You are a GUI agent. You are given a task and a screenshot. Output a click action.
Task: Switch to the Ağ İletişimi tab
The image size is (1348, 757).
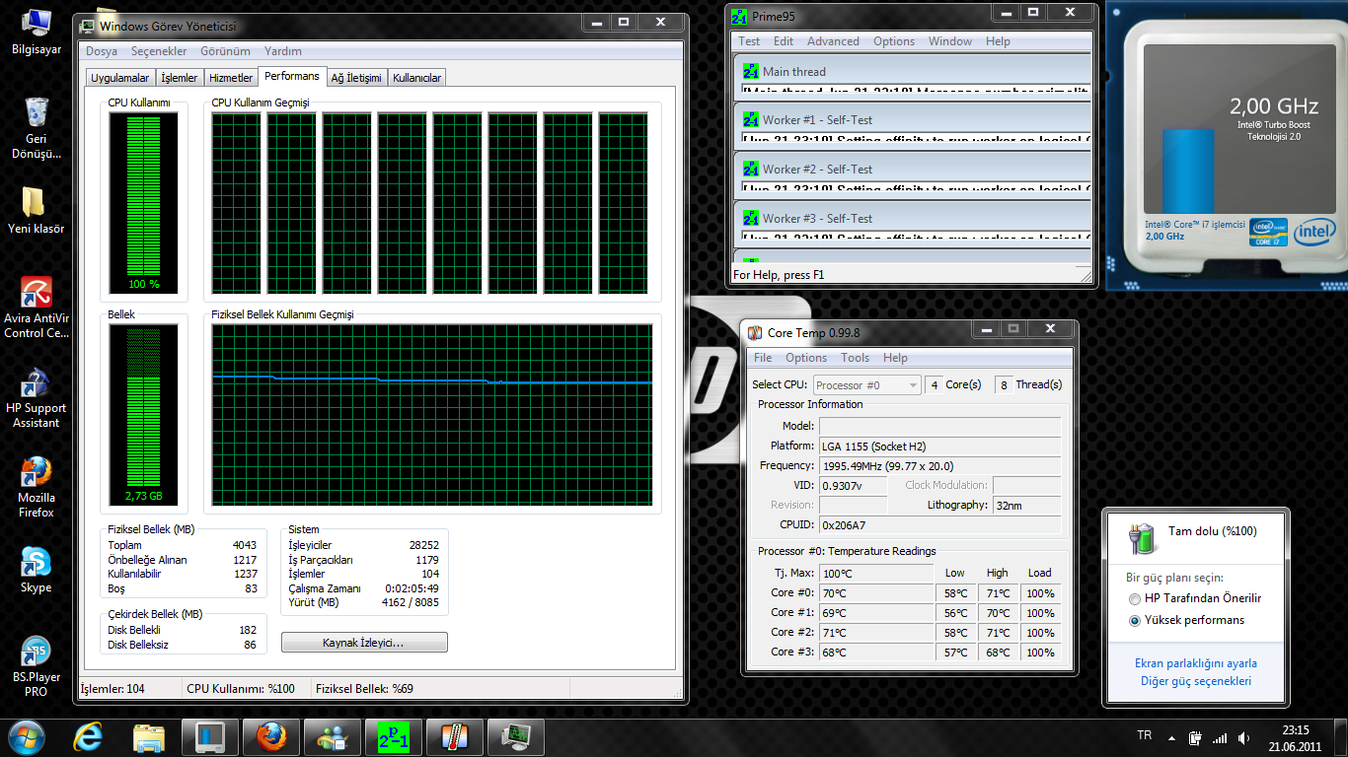pos(356,78)
